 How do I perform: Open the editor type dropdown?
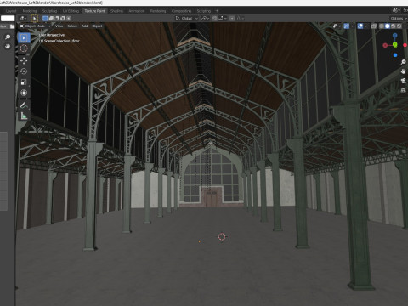click(23, 19)
